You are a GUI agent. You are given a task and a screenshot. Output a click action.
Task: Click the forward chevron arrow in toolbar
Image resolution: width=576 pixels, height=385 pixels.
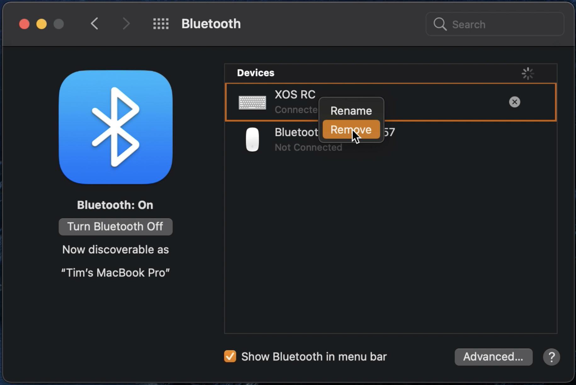click(126, 24)
